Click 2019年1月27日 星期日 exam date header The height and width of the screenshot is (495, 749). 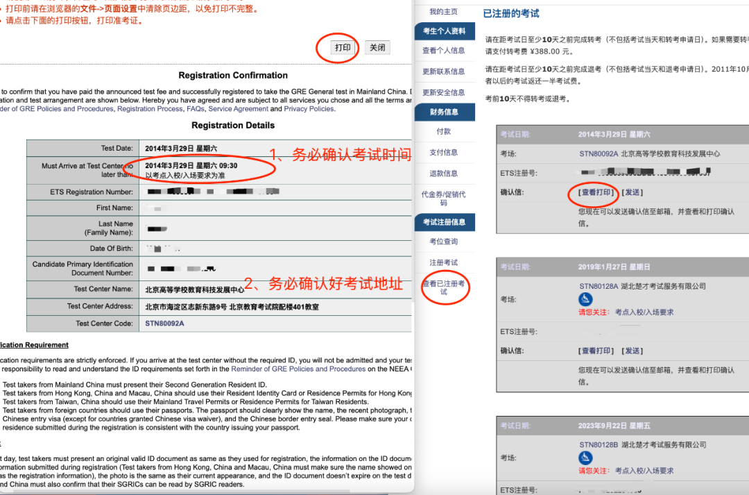click(x=614, y=267)
